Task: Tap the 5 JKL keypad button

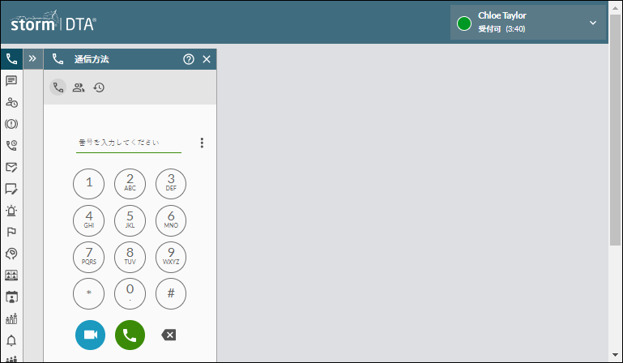Action: (130, 220)
